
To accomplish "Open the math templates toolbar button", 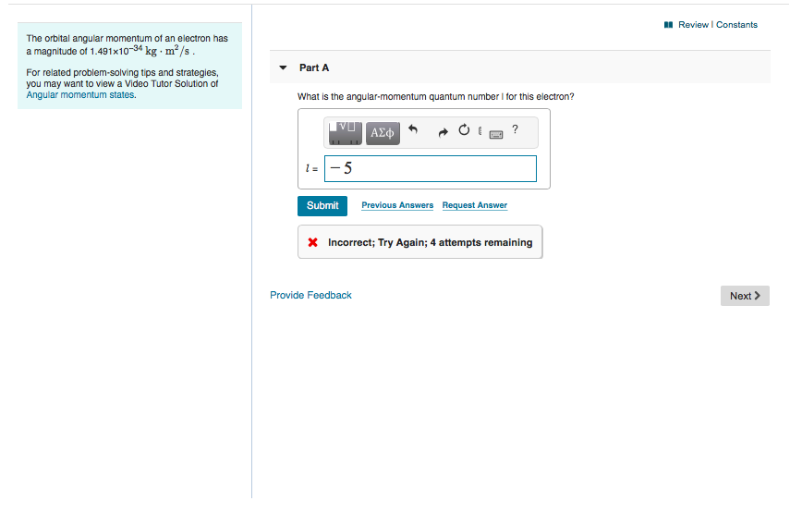I will [x=346, y=133].
